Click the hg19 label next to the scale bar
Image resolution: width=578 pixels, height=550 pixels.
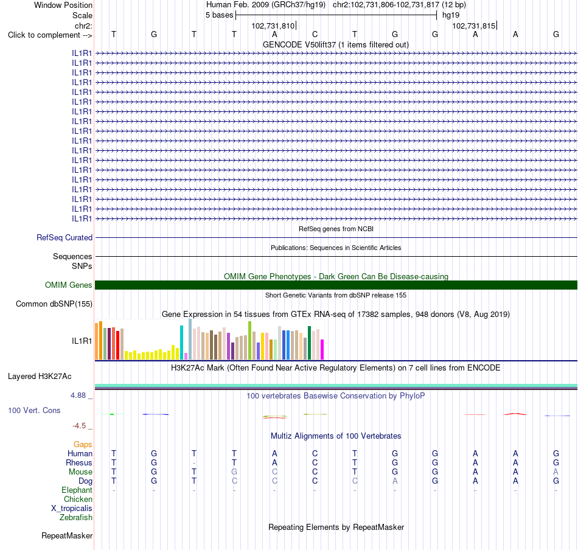451,15
